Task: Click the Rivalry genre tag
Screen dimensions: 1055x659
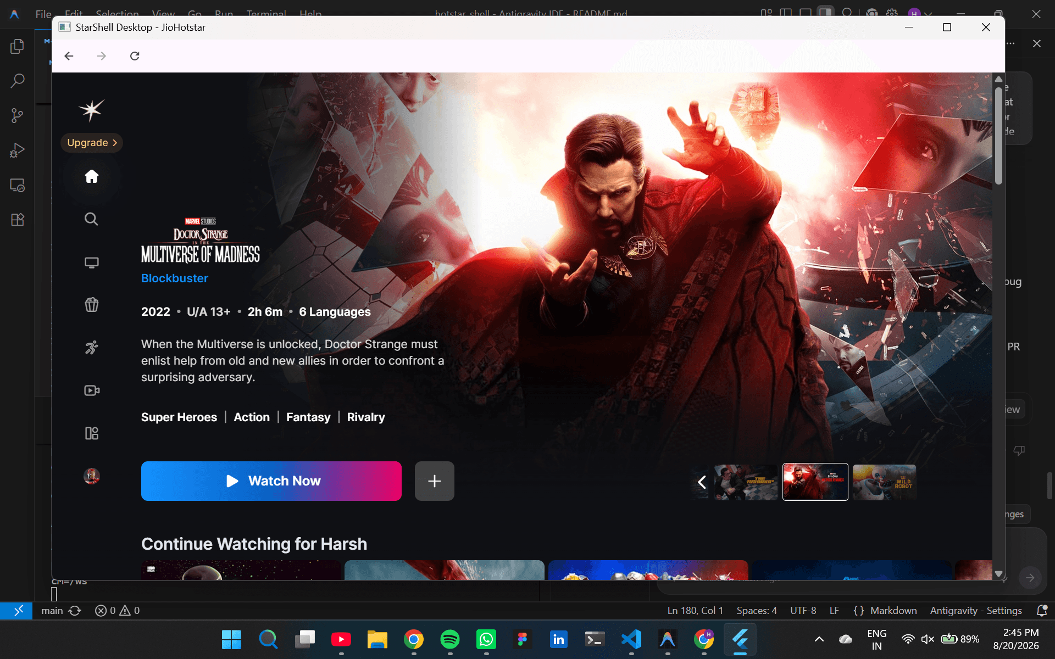Action: [366, 417]
